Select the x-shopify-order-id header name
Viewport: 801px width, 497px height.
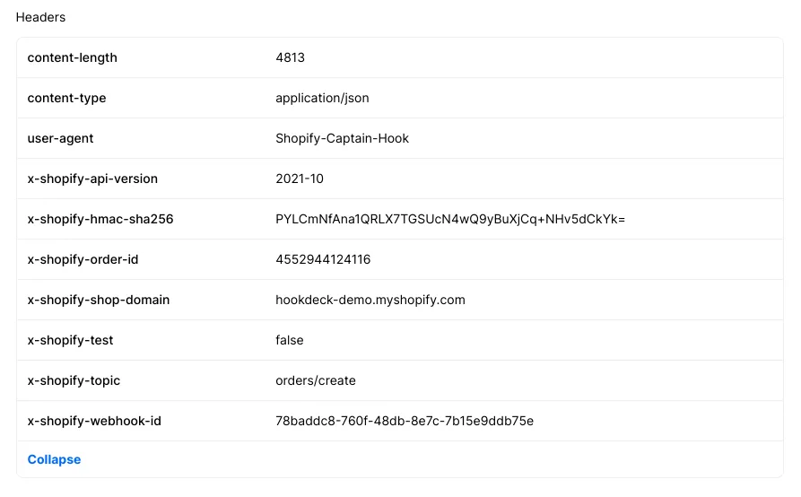click(x=83, y=259)
